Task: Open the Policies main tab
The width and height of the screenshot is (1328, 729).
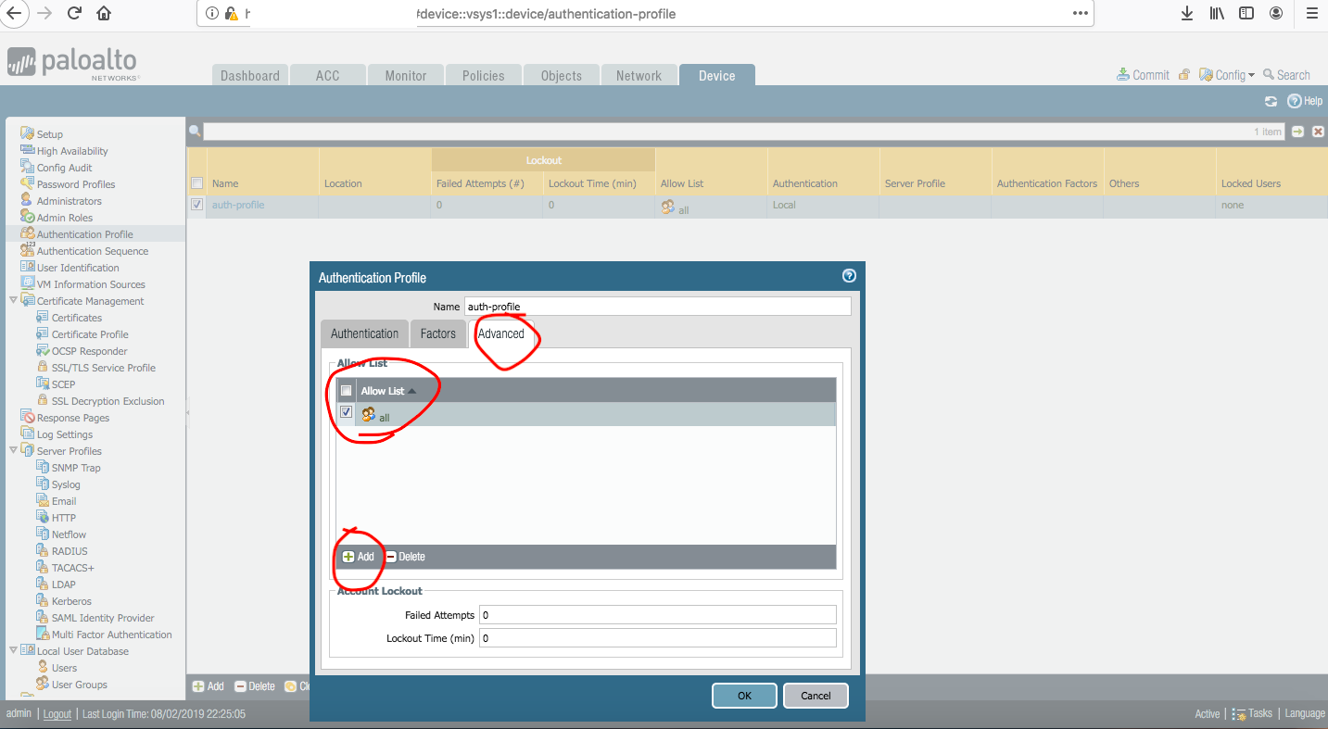Action: pos(483,76)
